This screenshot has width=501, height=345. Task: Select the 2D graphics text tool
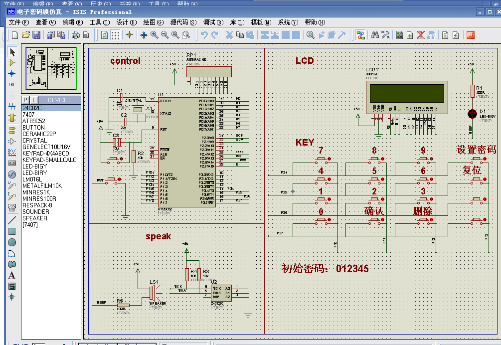point(12,275)
